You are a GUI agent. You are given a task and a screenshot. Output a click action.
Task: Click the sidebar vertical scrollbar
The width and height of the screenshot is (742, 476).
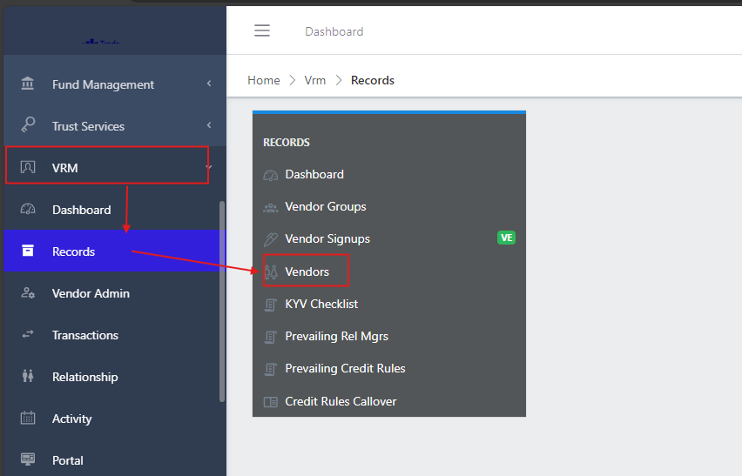[221, 302]
